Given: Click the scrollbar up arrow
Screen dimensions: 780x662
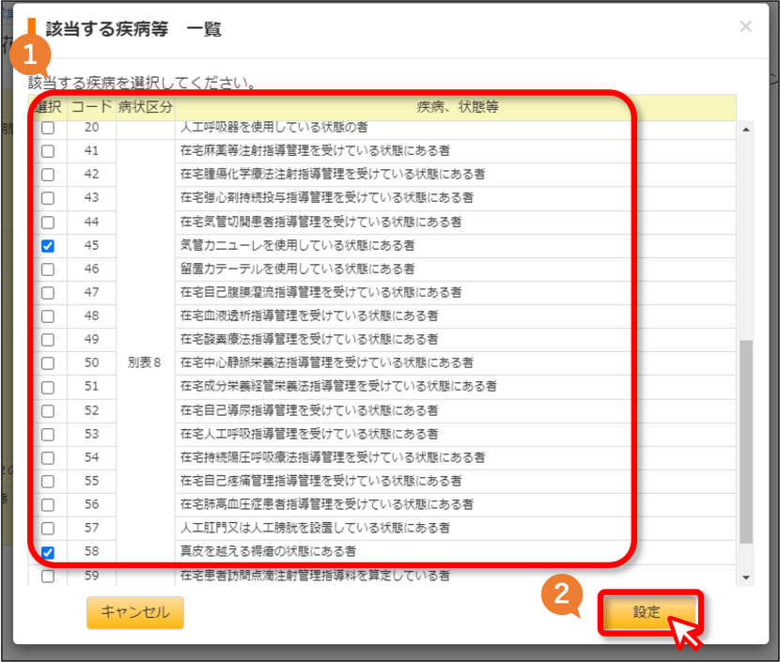Looking at the screenshot, I should tap(745, 130).
